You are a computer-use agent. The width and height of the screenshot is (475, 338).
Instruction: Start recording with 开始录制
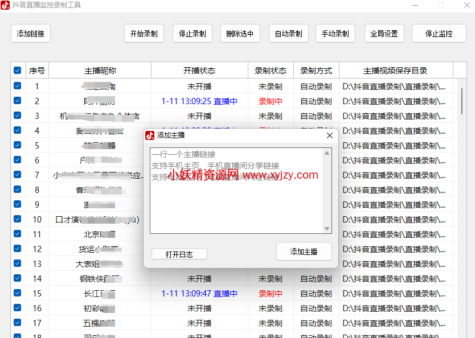tap(144, 34)
